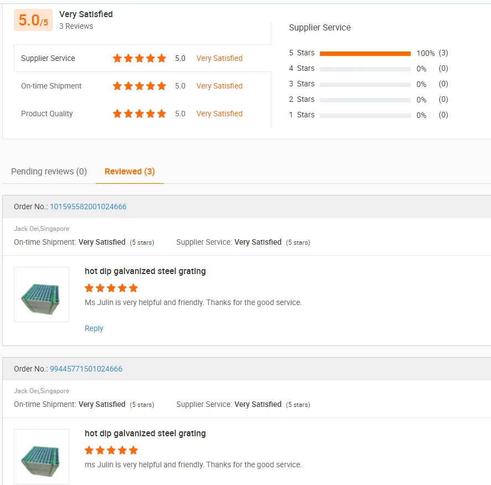
Task: Click the 1 Stars rating bar
Action: tap(365, 115)
